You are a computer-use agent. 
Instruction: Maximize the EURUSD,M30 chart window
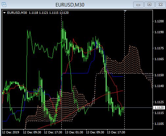point(149,5)
